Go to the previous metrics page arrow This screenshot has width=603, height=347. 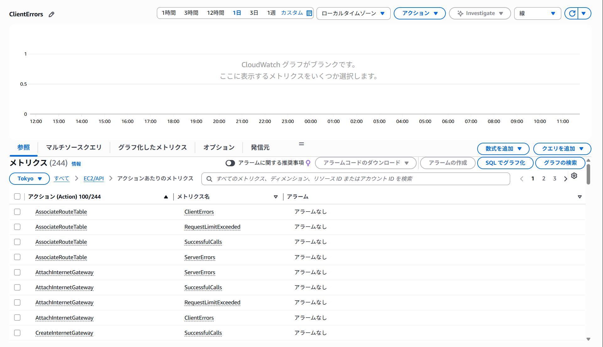click(x=522, y=179)
